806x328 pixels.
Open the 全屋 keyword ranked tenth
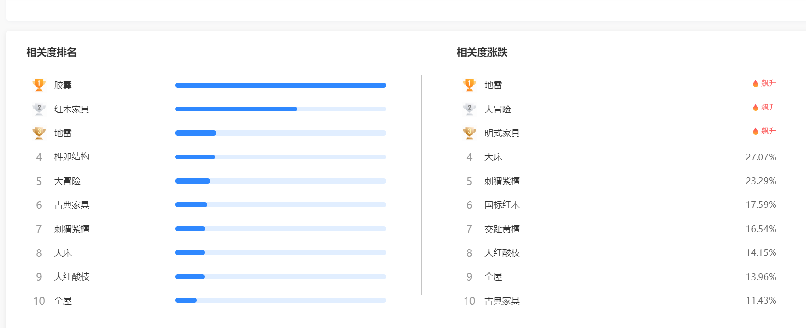click(63, 301)
